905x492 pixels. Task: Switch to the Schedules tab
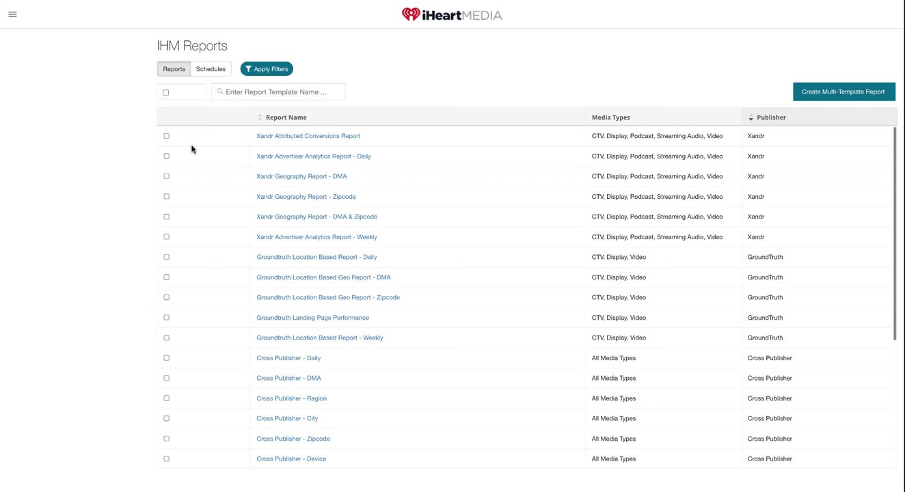pos(211,69)
